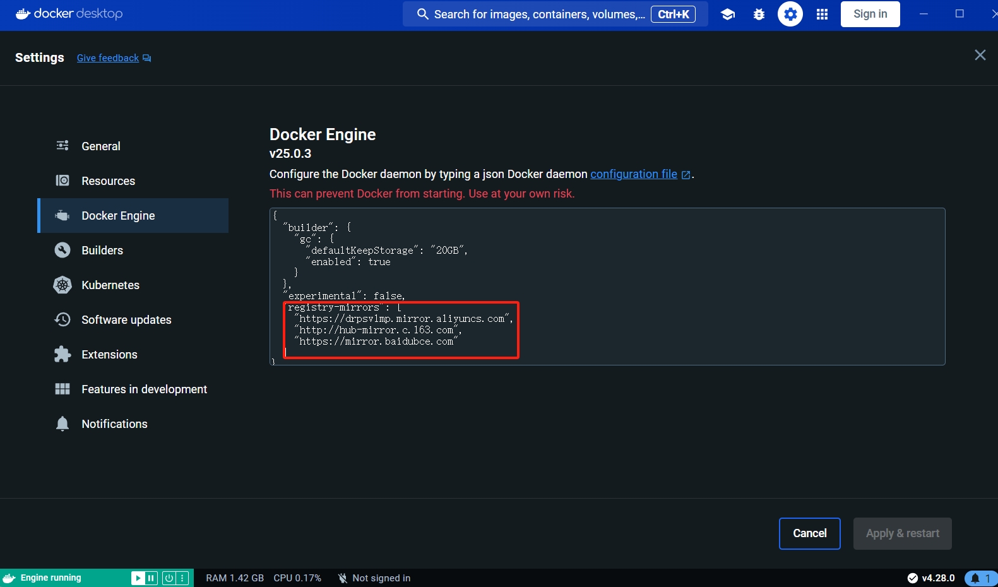Click the "enabled": true line
This screenshot has height=587, width=998.
pyautogui.click(x=348, y=262)
